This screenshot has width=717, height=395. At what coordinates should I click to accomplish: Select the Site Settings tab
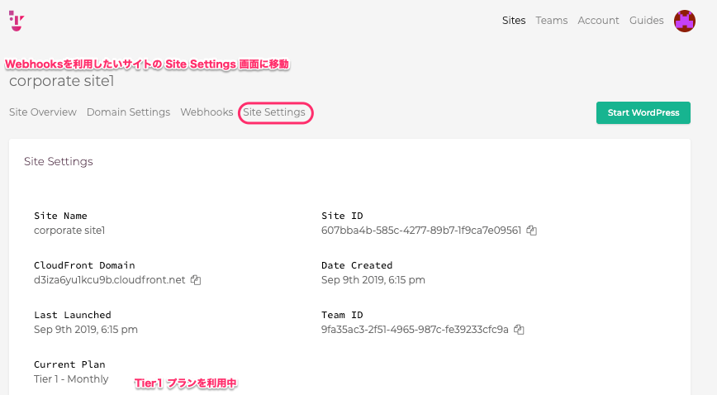[274, 112]
